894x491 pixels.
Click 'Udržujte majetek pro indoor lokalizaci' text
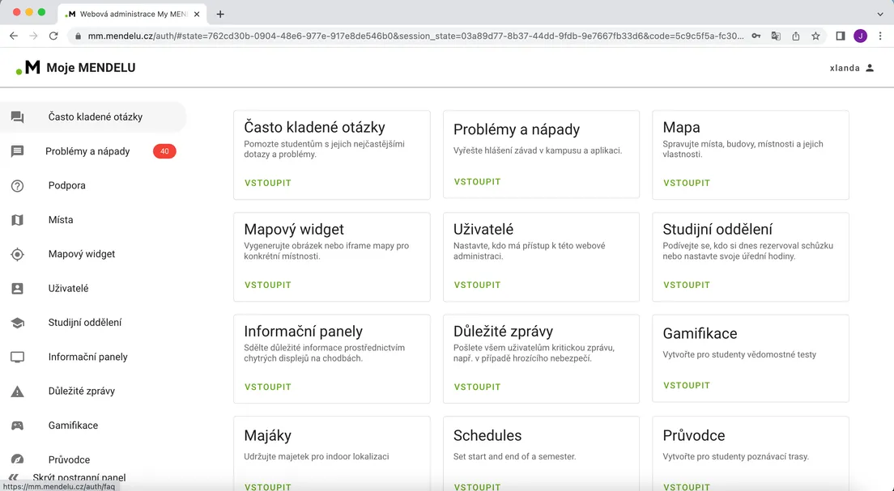point(317,456)
